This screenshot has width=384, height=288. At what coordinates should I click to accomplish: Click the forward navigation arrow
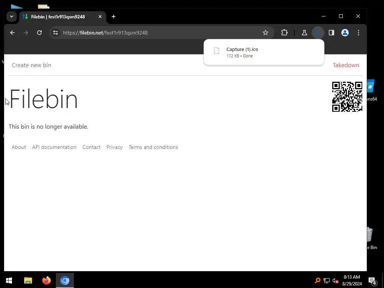(x=26, y=33)
